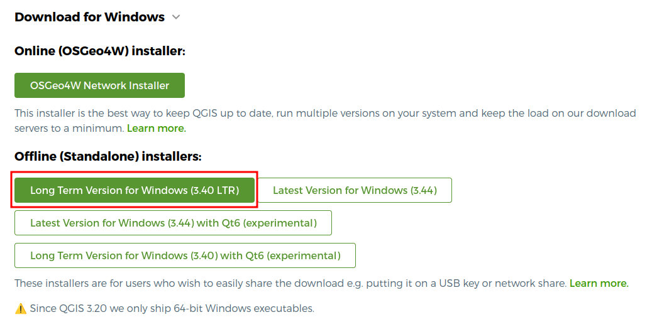Click the yellow warning triangle icon
This screenshot has height=327, width=652.
(x=21, y=308)
